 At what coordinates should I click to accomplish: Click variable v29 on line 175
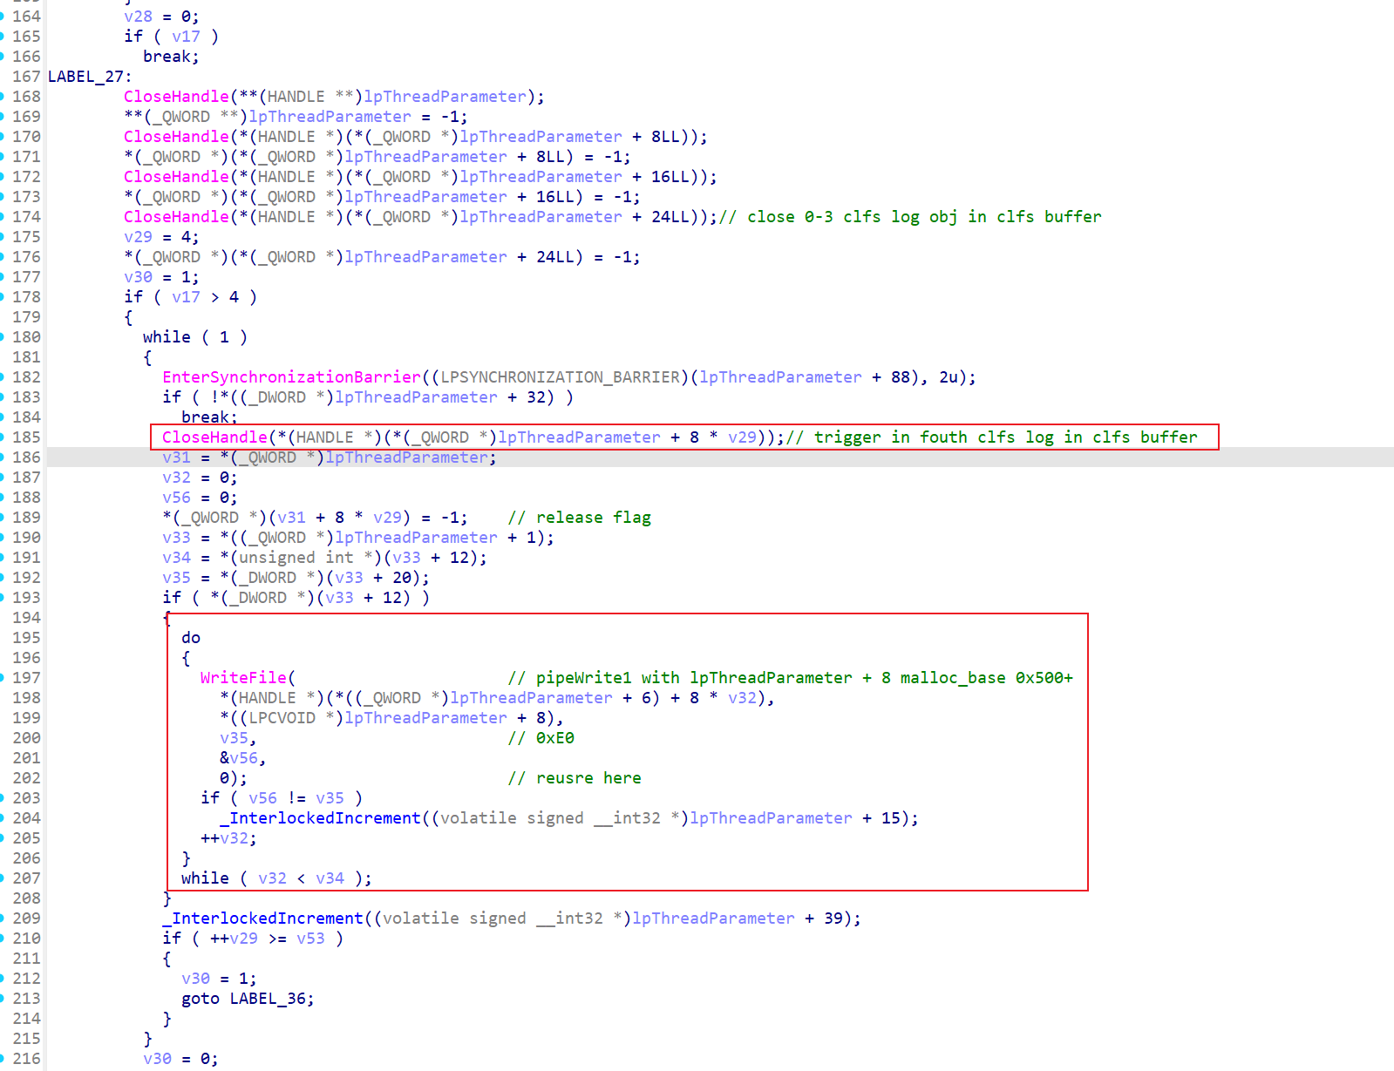pyautogui.click(x=138, y=237)
